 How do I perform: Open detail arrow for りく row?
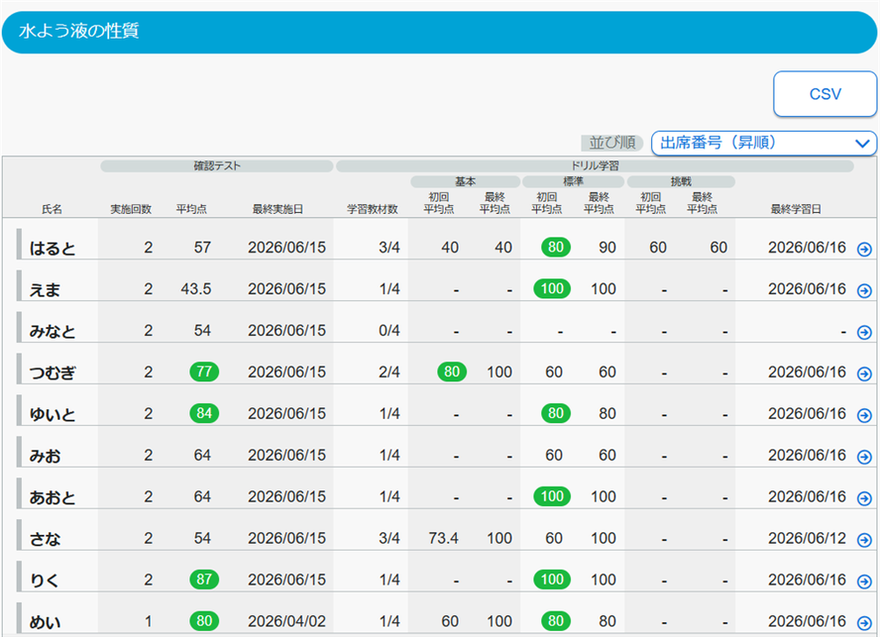[864, 582]
